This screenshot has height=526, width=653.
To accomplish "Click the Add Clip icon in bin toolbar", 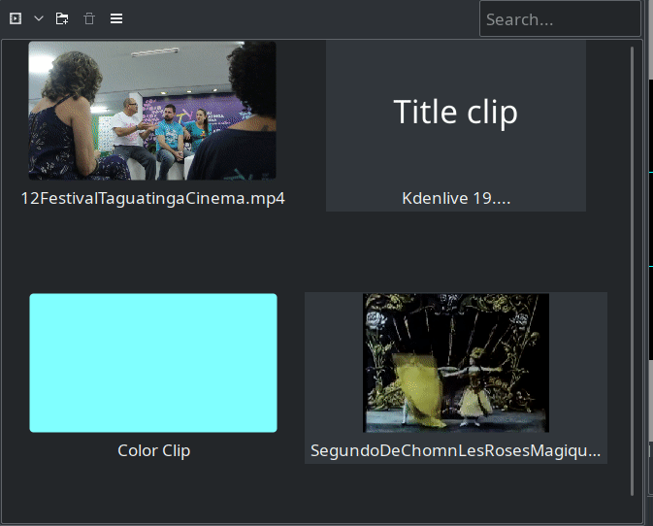I will pyautogui.click(x=16, y=18).
